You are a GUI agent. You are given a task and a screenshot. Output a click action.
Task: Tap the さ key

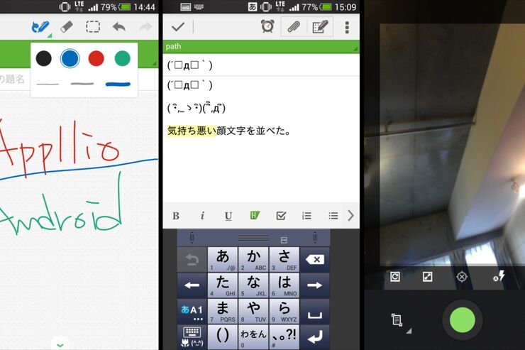tap(284, 260)
